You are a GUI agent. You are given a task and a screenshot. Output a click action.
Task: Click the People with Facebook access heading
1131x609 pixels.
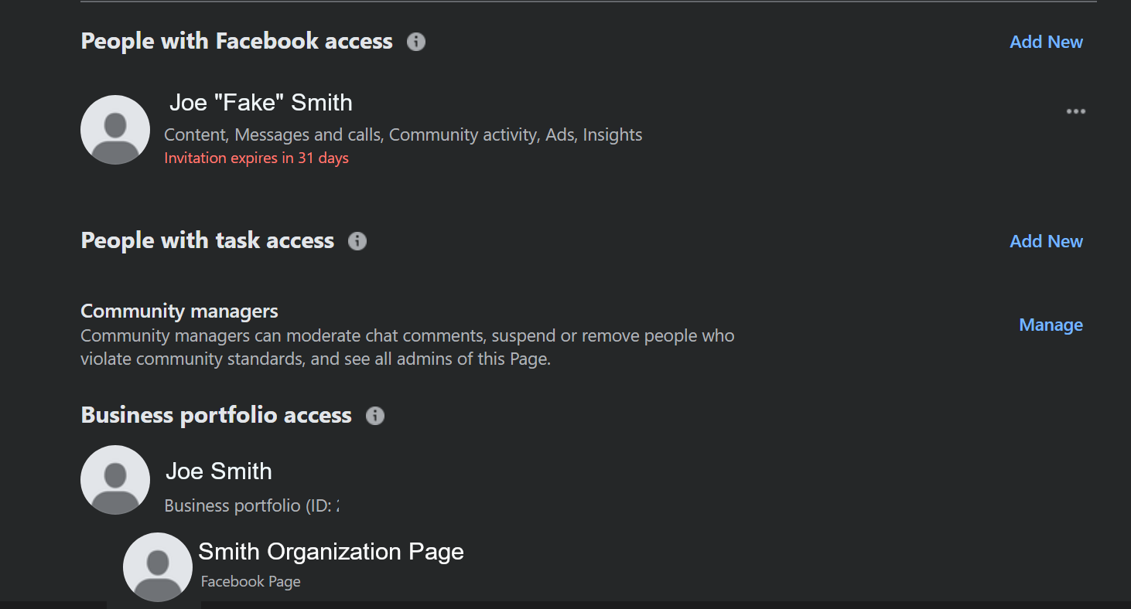coord(237,42)
